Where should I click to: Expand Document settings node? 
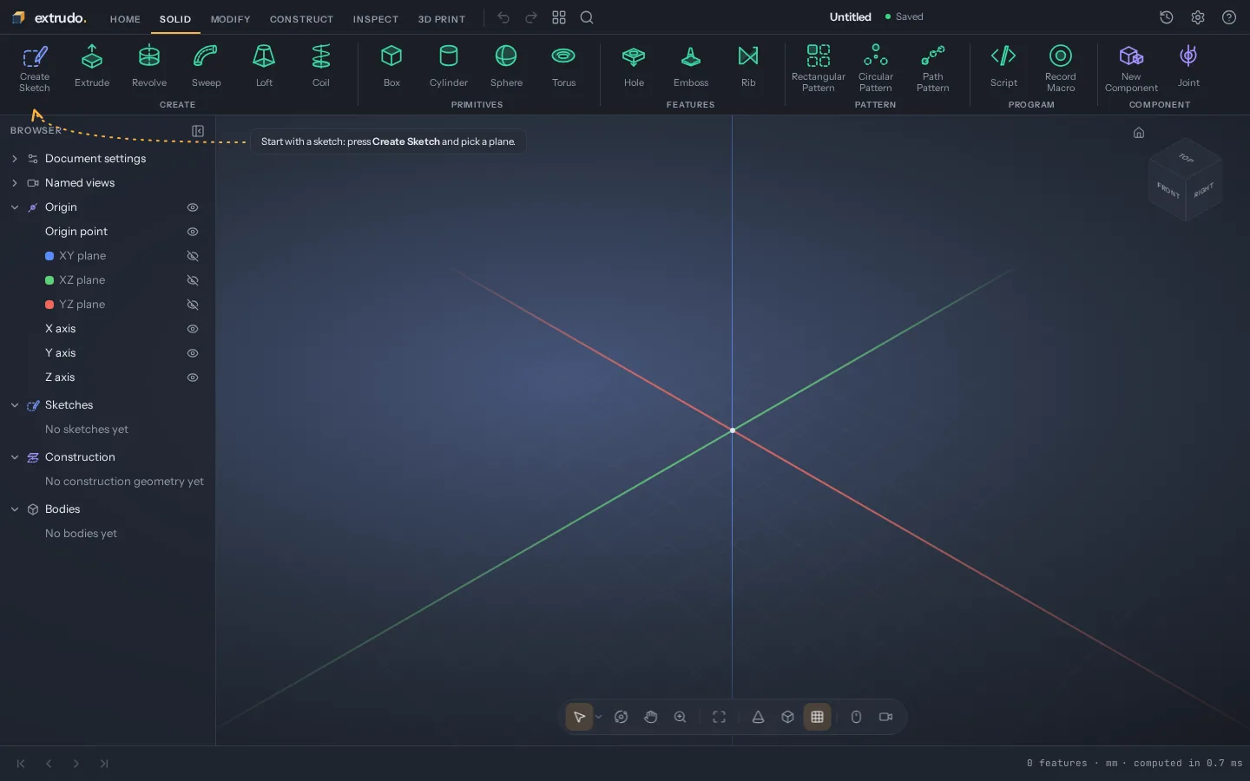(x=15, y=159)
